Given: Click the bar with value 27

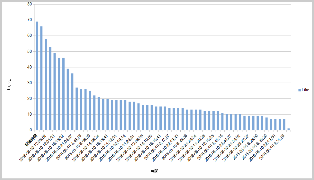Looking at the screenshot, I should click(x=76, y=109).
